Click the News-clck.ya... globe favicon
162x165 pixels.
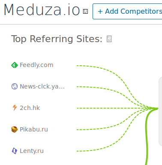tap(15, 86)
